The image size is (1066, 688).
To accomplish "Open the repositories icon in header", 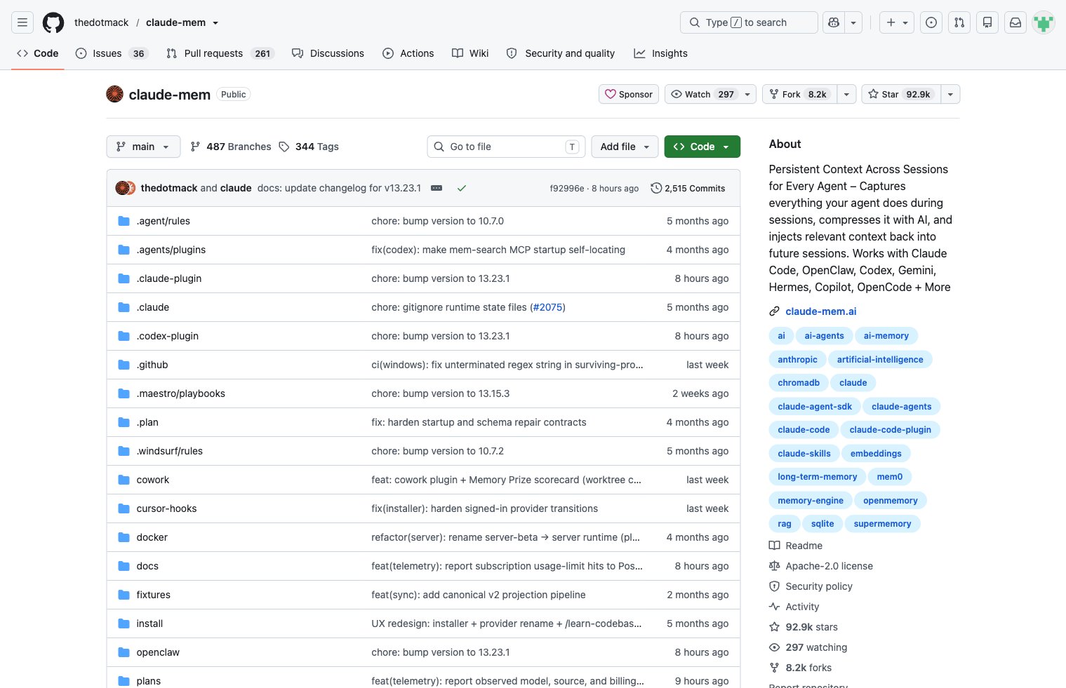I will click(987, 22).
